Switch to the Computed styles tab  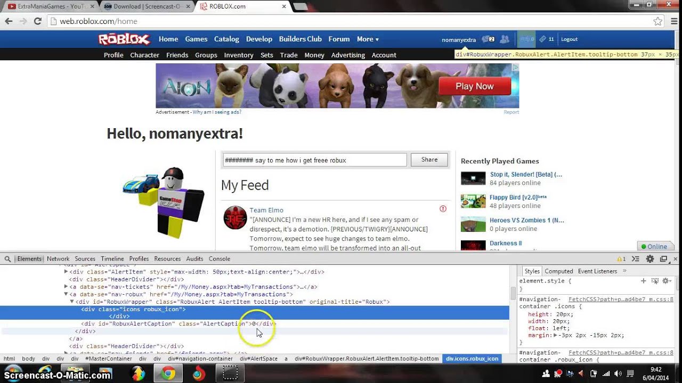[559, 271]
